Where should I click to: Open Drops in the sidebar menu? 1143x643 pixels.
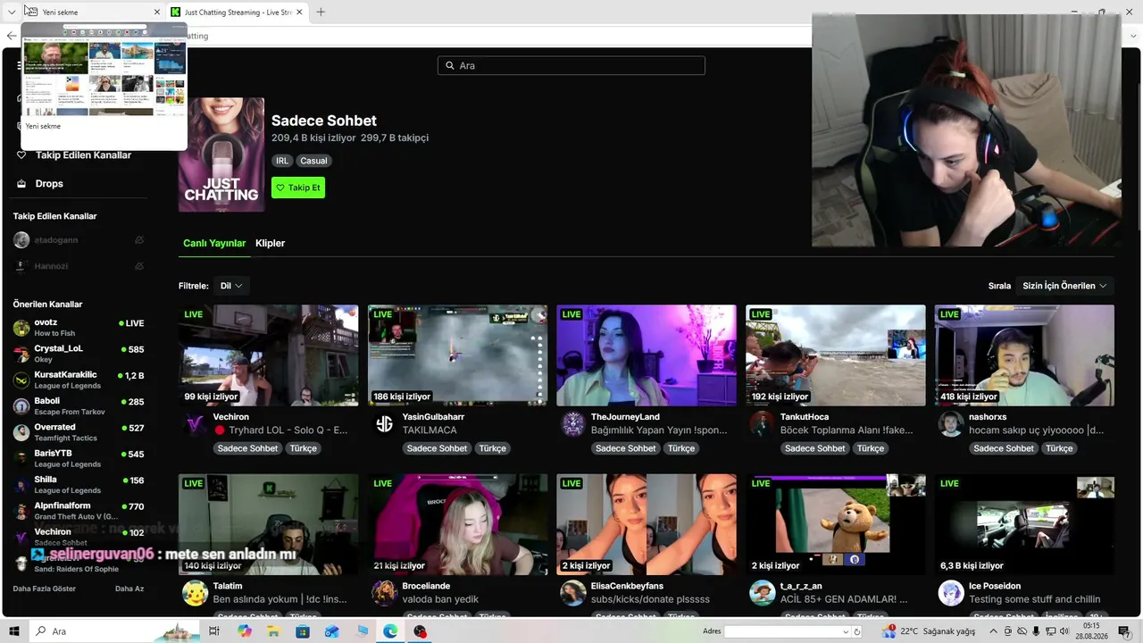tap(49, 184)
